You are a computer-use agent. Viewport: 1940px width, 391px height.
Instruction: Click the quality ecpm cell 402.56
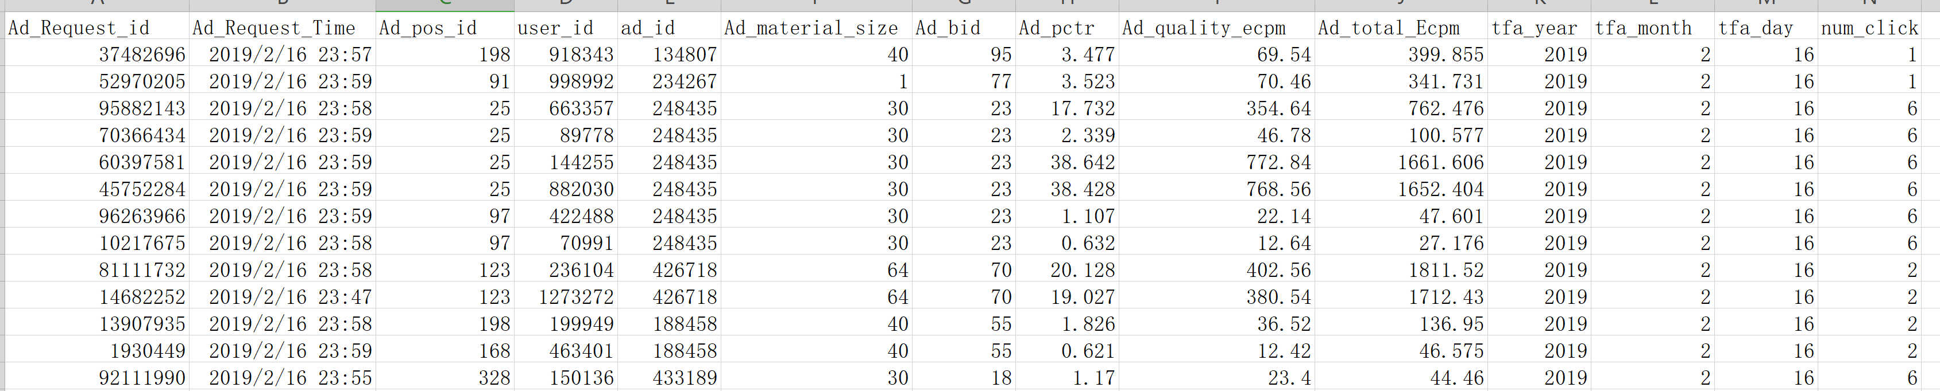(1216, 270)
